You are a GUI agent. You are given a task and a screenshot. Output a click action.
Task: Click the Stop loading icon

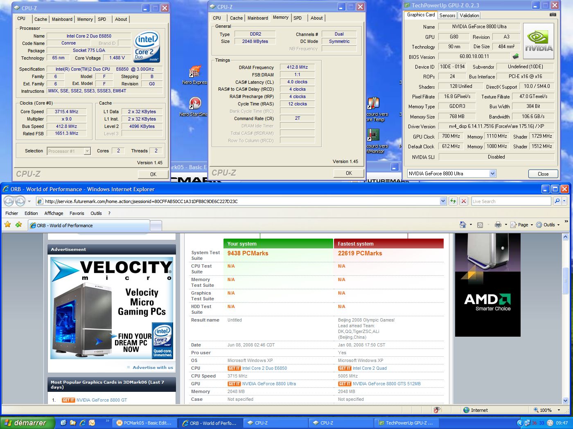tap(463, 201)
